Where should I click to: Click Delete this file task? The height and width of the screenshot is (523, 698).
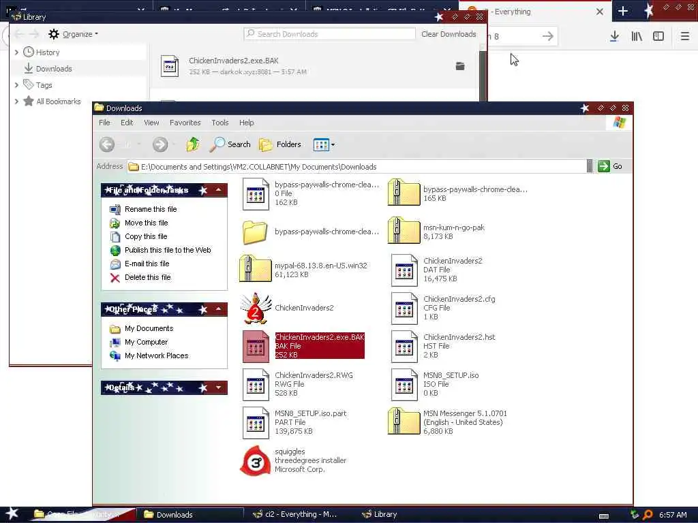pyautogui.click(x=147, y=278)
